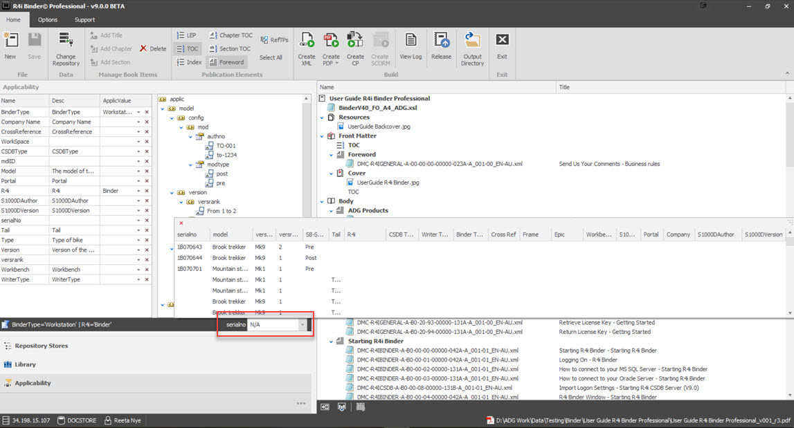Click the Add Title ribbon command
794x428 pixels.
coord(107,35)
